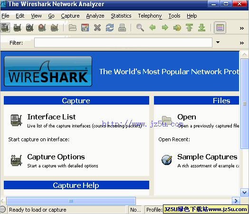Open the filter history dropdown arrow

pos(218,42)
